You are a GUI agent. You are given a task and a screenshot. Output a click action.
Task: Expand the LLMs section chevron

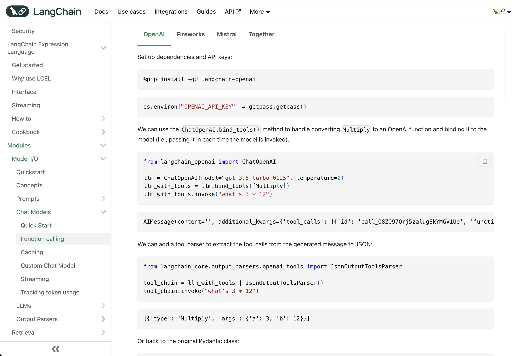click(x=103, y=306)
